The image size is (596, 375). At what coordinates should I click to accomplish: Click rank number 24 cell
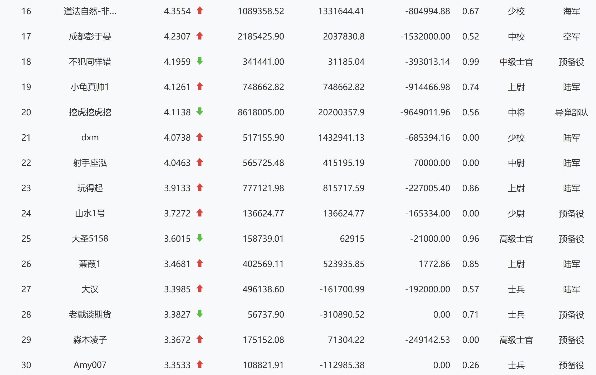26,213
